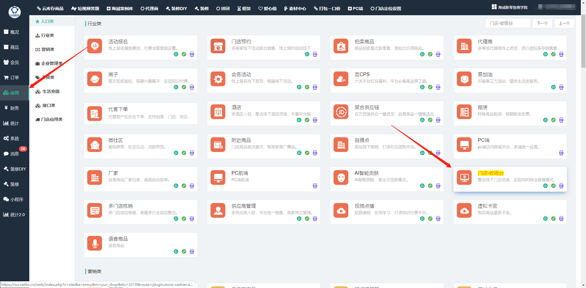
Task: Click the WAP icon on the 活动报名 card
Action: [192, 54]
